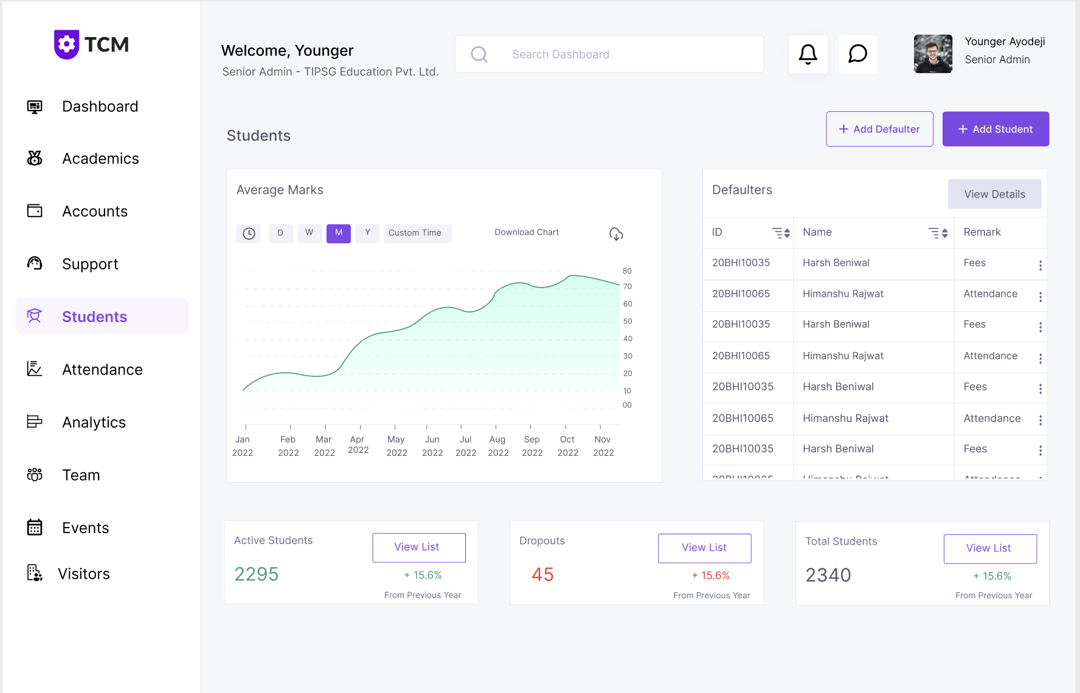Open the Analytics sidebar section
The height and width of the screenshot is (693, 1080).
pyautogui.click(x=94, y=422)
